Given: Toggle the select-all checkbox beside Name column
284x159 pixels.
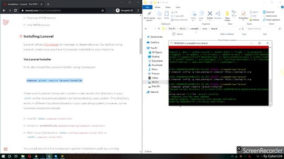Looking at the screenshot, I should tap(174, 34).
